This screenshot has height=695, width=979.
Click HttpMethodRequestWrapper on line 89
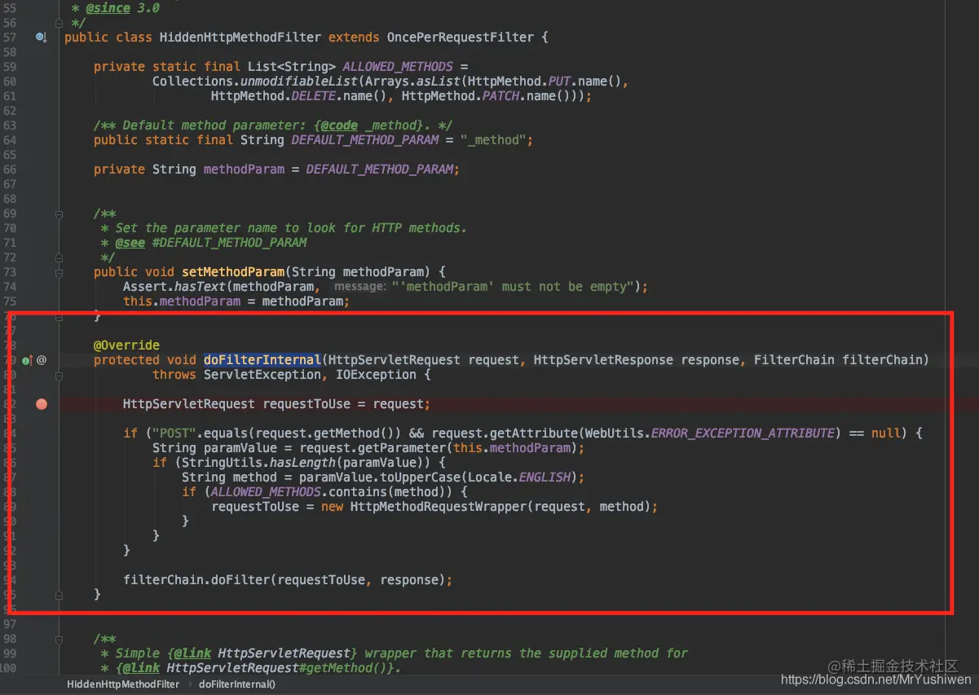coord(439,507)
